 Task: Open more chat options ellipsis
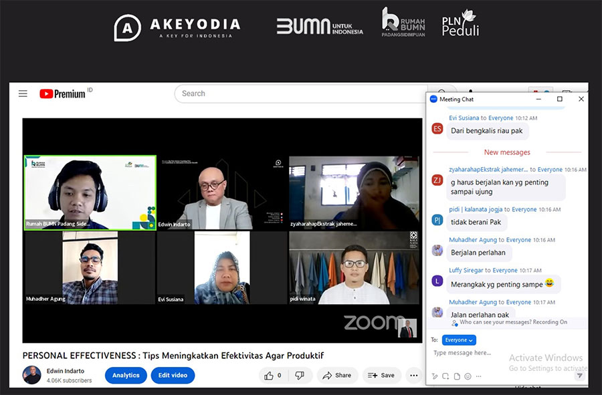(478, 376)
